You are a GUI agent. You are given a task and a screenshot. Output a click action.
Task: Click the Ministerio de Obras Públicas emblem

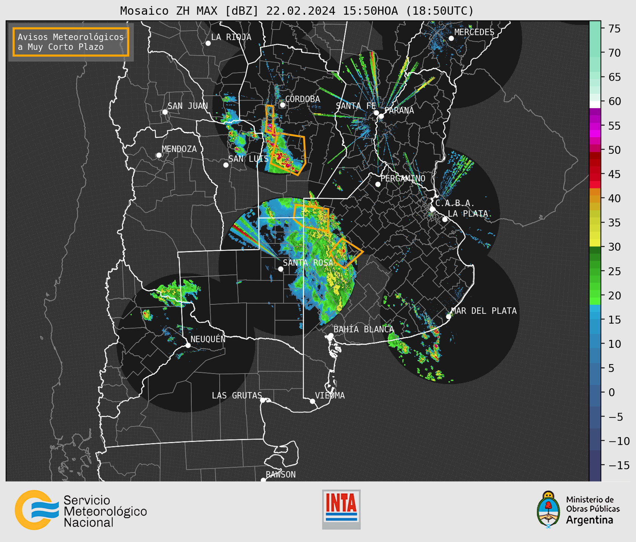tap(548, 510)
